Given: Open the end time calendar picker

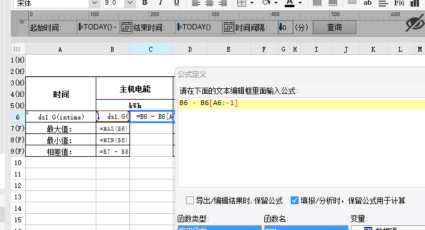Looking at the screenshot, I should [228, 27].
